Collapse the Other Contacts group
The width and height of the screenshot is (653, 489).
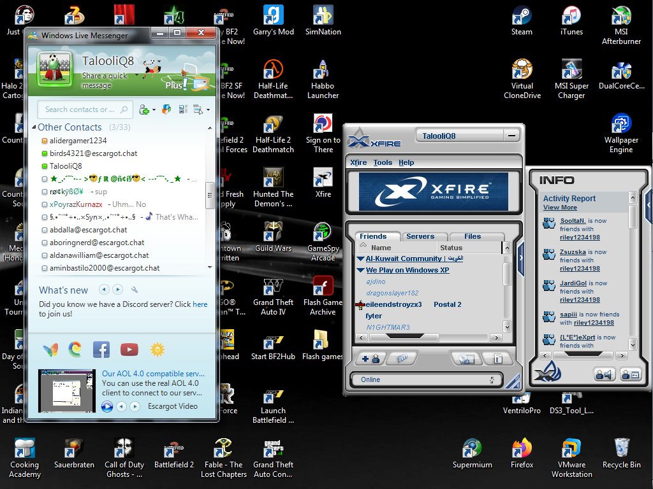34,127
